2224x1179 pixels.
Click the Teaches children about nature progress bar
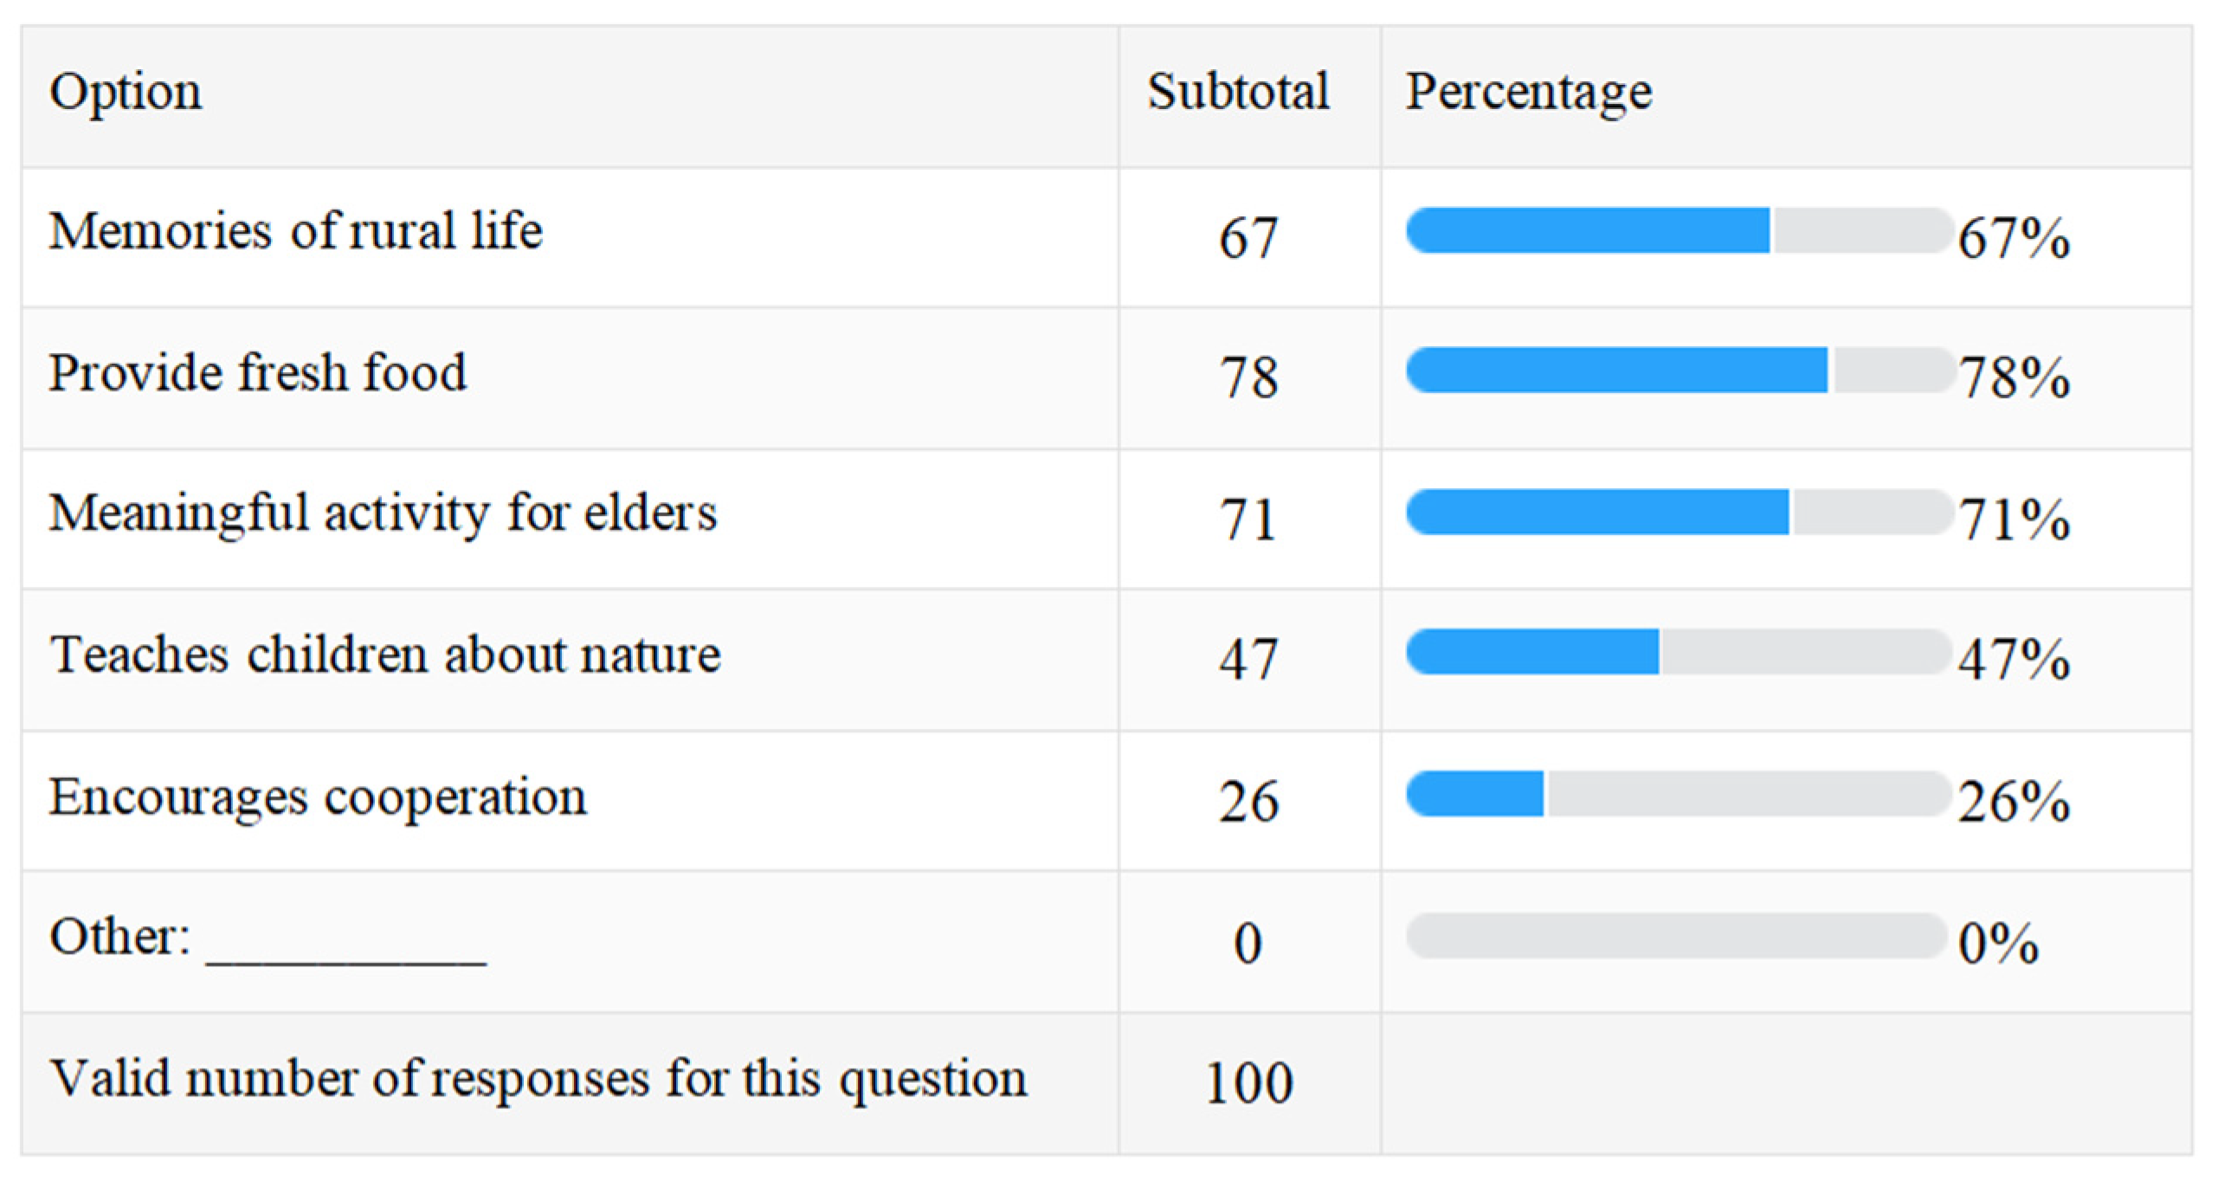tap(1677, 652)
